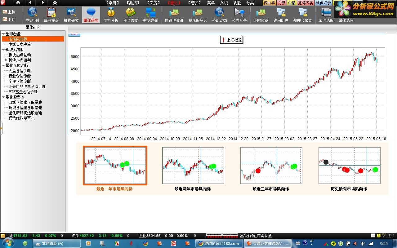Click the 跌停闪卖 button
This screenshot has width=397, height=248.
pos(323,3)
